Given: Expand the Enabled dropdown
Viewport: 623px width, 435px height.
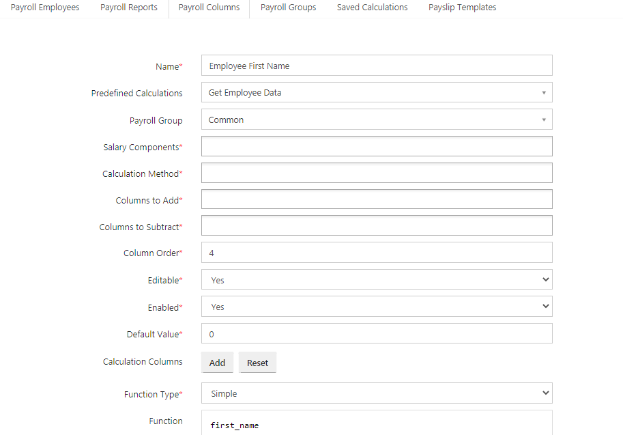Looking at the screenshot, I should click(377, 307).
